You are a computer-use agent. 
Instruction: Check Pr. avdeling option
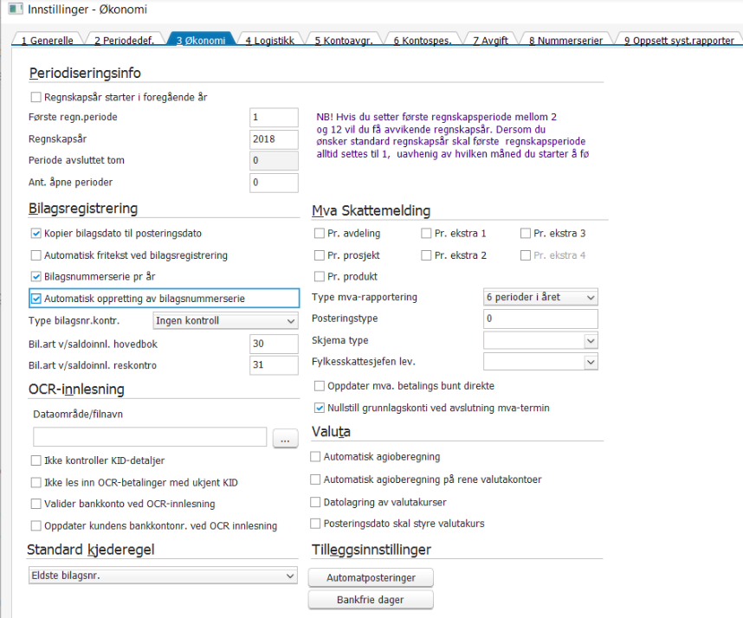tap(320, 234)
